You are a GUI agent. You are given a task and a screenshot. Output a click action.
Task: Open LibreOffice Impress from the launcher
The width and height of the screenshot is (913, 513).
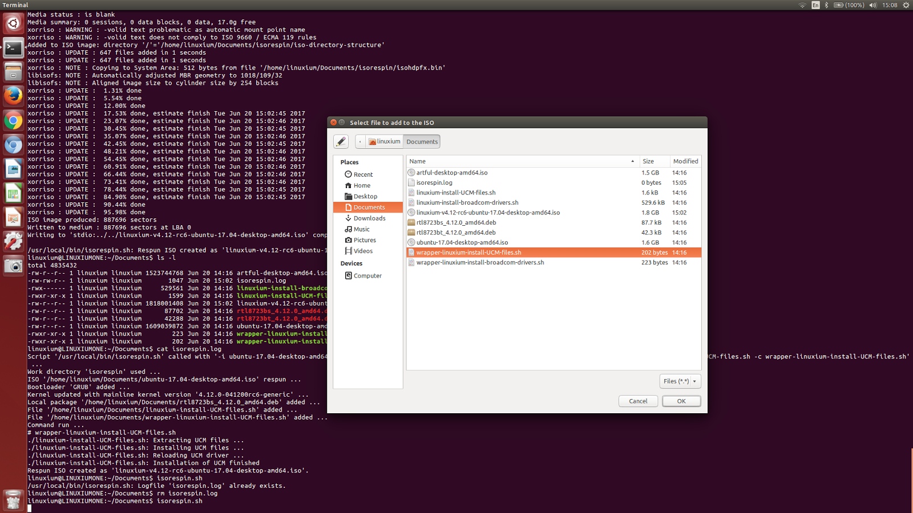click(13, 217)
